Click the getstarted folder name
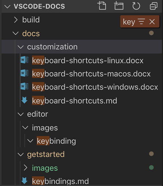Viewport: 163px width, 186px height. click(x=46, y=154)
